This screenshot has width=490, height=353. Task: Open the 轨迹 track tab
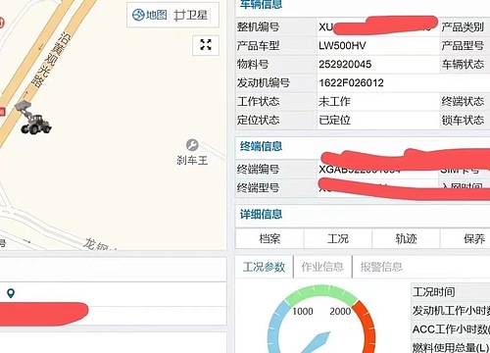[406, 238]
